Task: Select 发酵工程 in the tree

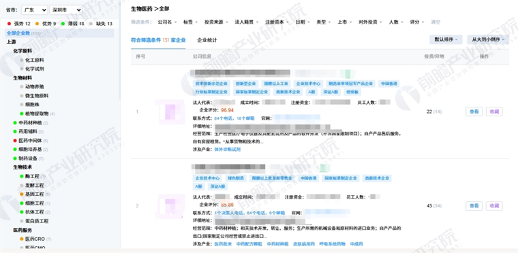Action: click(x=34, y=185)
